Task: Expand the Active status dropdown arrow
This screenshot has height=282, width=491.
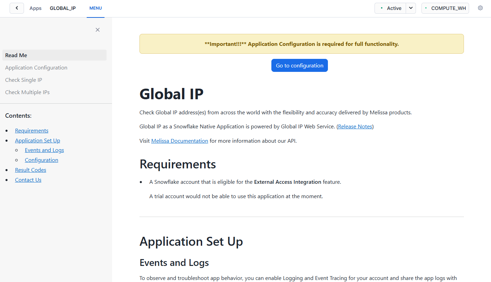Action: 411,8
